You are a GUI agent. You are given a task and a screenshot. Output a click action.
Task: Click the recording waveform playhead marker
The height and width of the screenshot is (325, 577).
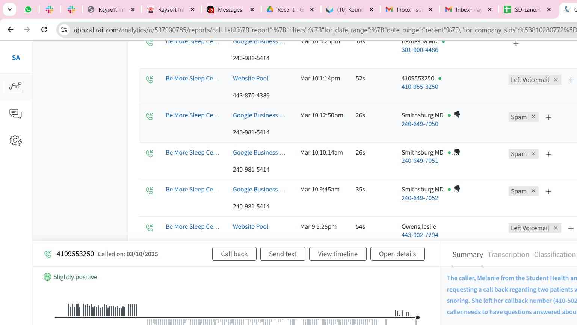click(x=417, y=317)
